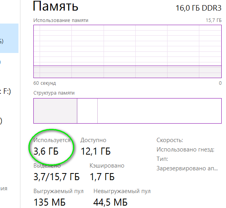This screenshot has height=208, width=226.
Task: Click the Выделено 3,7/15,7 ГБ value
Action: pyautogui.click(x=56, y=177)
